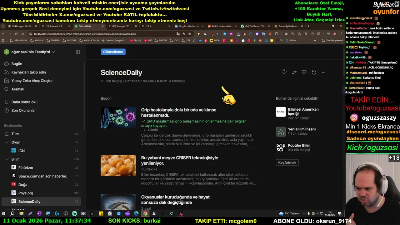Favorite ScienceDaily with the heart icon
The width and height of the screenshot is (400, 225).
[304, 72]
